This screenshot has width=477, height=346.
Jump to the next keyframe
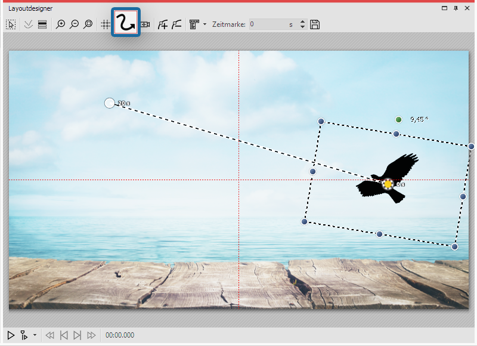click(78, 335)
